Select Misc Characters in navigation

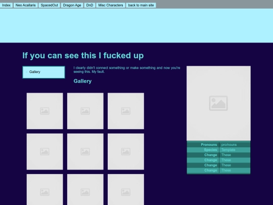[111, 5]
